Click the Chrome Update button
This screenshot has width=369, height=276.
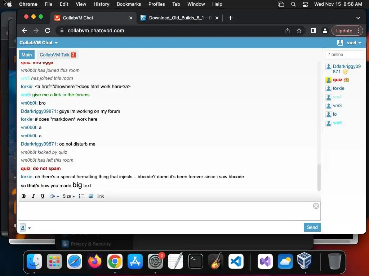[347, 31]
